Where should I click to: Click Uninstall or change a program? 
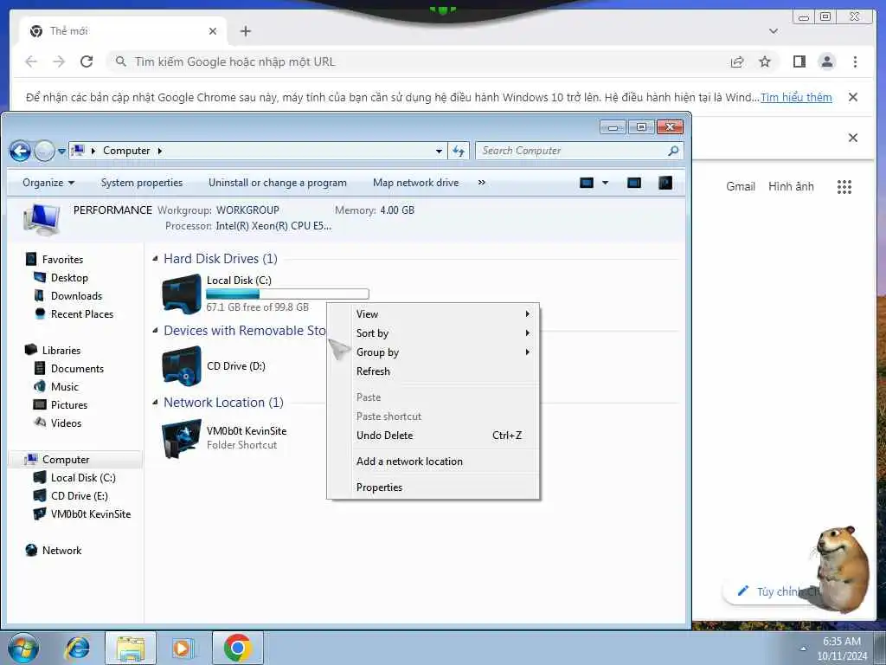pyautogui.click(x=278, y=183)
